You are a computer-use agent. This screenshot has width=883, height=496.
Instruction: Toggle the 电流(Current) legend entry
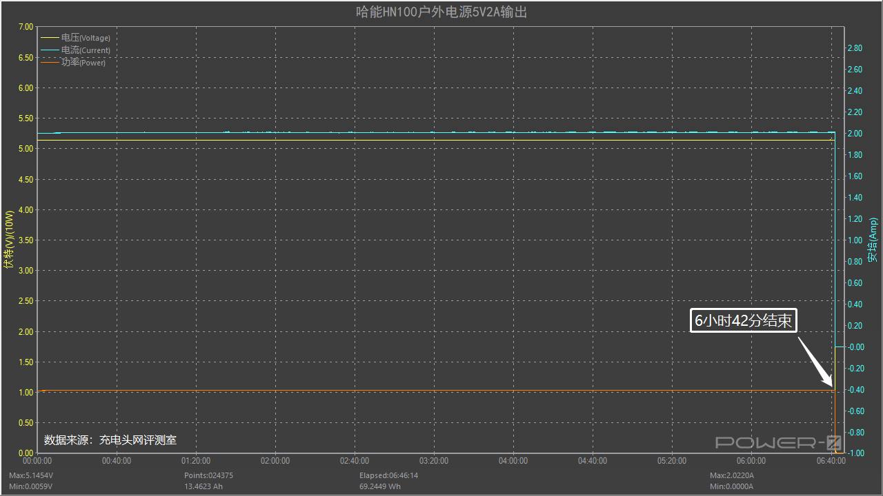(85, 50)
